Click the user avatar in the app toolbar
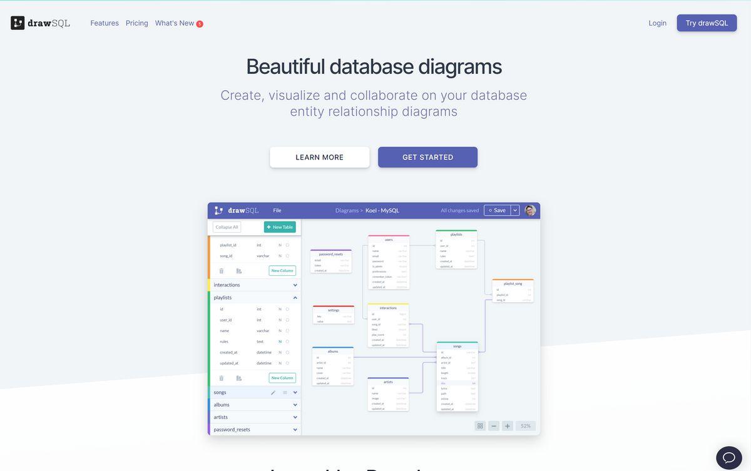Screen dimensions: 751x471 (530, 210)
